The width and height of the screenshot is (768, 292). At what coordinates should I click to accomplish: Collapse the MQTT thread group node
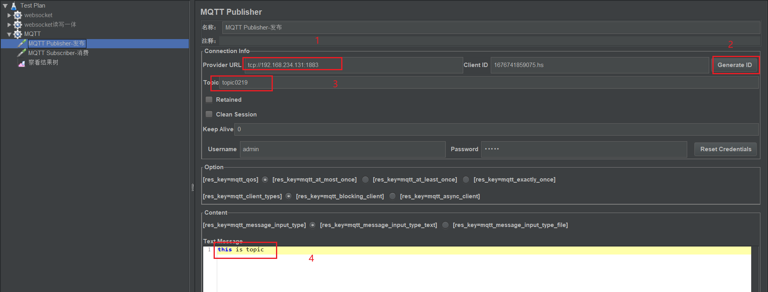point(9,34)
